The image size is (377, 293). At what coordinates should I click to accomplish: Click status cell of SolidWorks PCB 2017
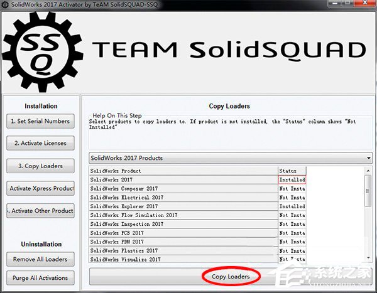coord(292,233)
